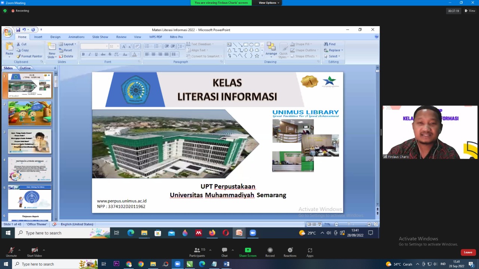Click the Line Spacing icon
This screenshot has height=269, width=479.
180,46
